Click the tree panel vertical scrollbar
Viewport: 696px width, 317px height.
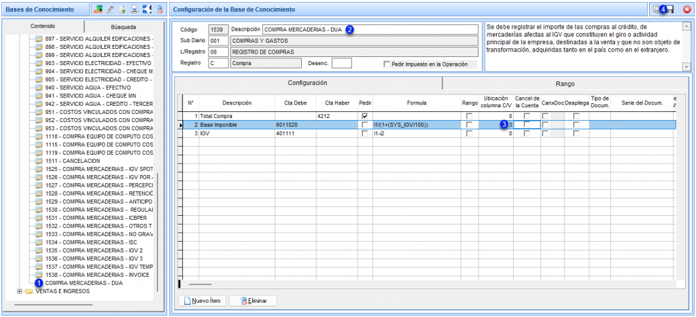point(157,231)
